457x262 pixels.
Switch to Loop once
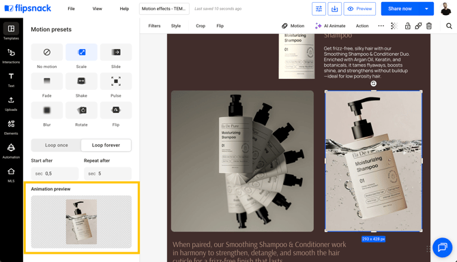56,145
